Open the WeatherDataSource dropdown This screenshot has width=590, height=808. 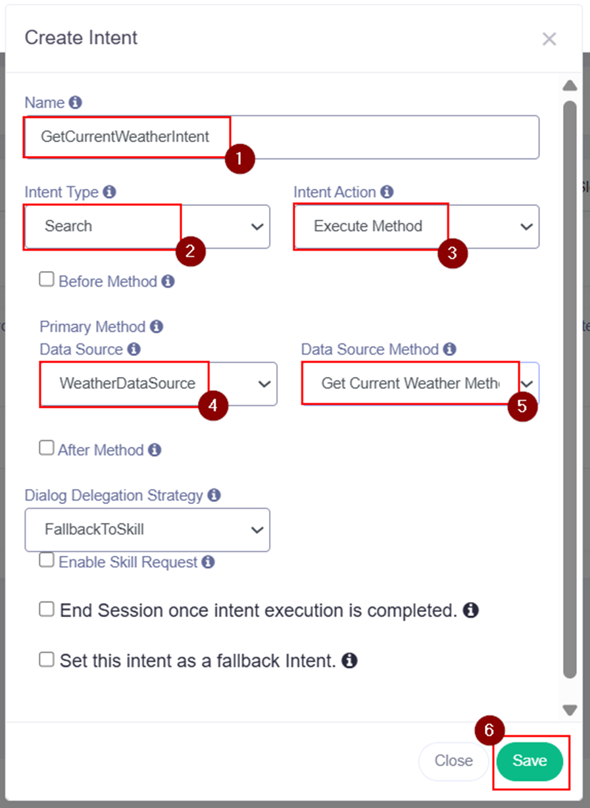click(x=158, y=384)
